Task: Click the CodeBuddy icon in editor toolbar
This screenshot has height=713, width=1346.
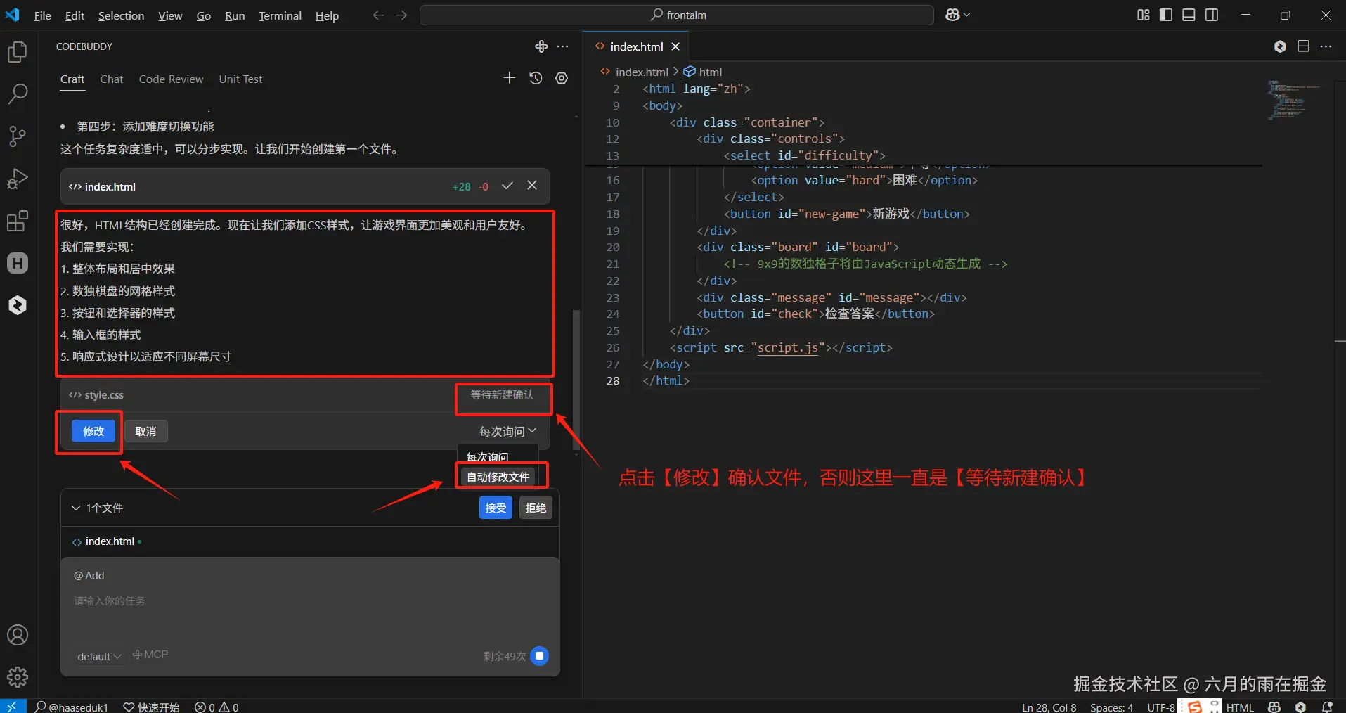Action: tap(1280, 46)
